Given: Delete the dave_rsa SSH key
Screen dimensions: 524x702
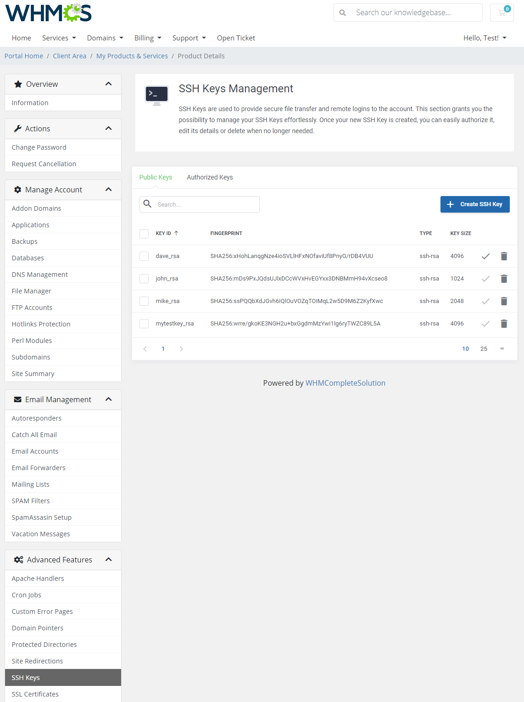Looking at the screenshot, I should [x=504, y=256].
